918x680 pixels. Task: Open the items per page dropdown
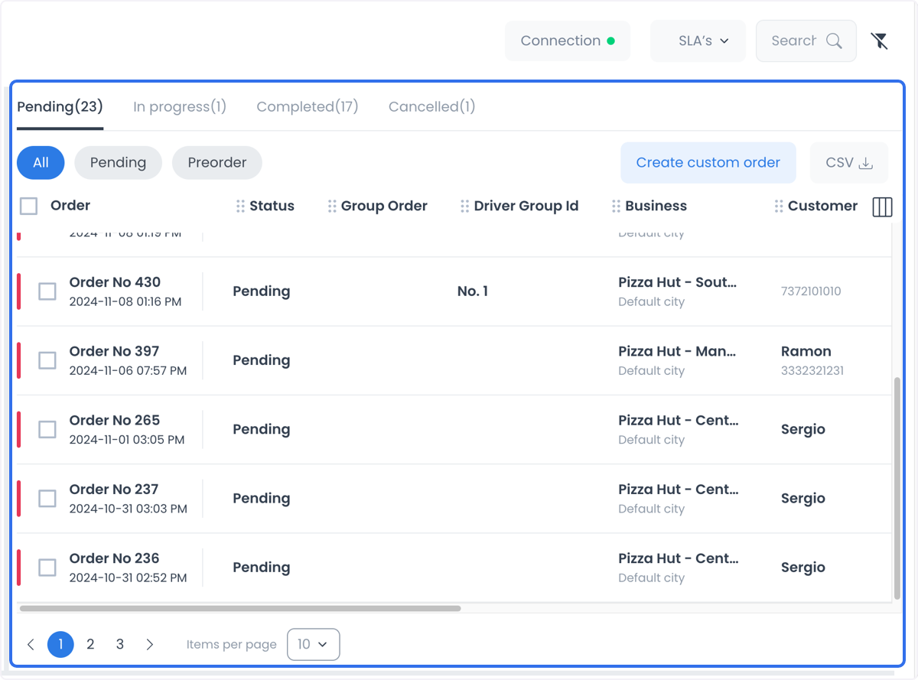314,645
